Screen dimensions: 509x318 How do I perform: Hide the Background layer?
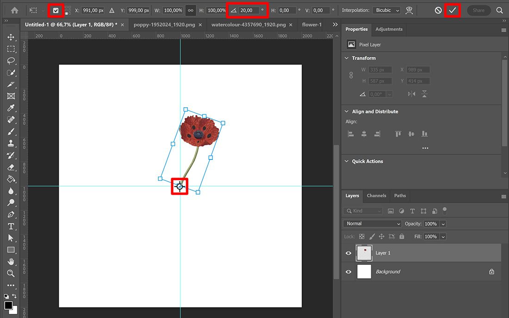tap(348, 272)
